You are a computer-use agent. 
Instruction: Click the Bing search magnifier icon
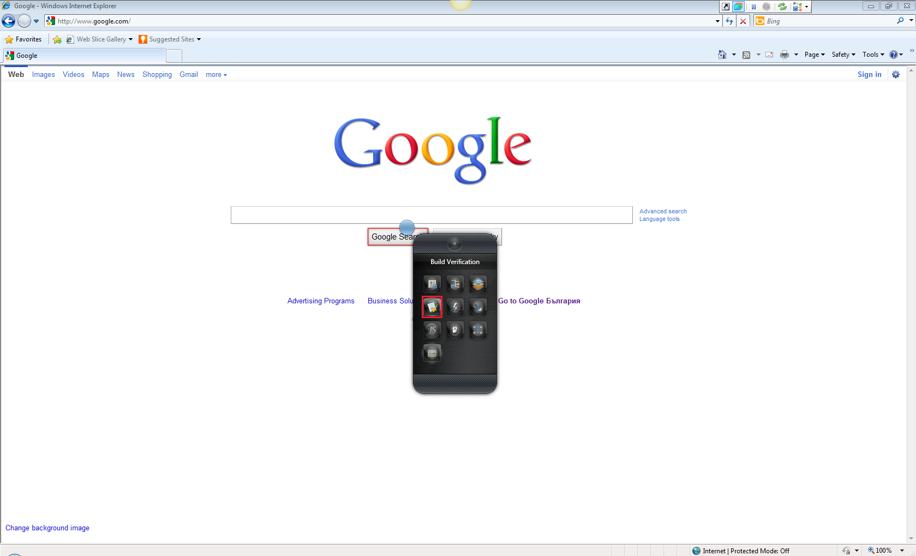[900, 21]
